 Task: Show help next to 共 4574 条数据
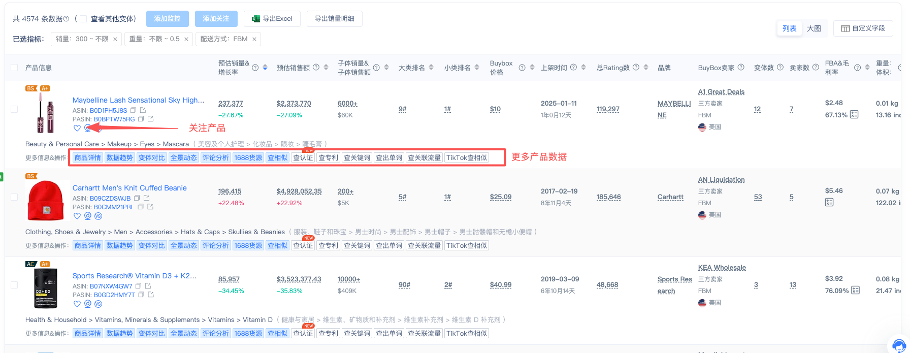click(x=66, y=19)
